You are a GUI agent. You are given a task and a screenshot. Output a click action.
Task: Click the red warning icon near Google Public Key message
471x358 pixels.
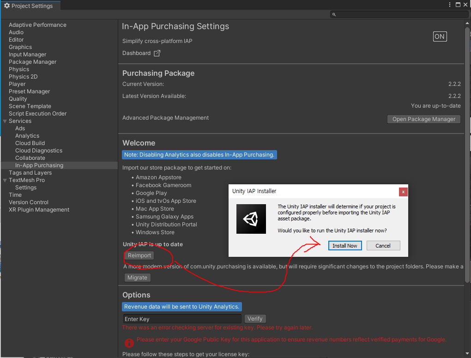pyautogui.click(x=129, y=343)
